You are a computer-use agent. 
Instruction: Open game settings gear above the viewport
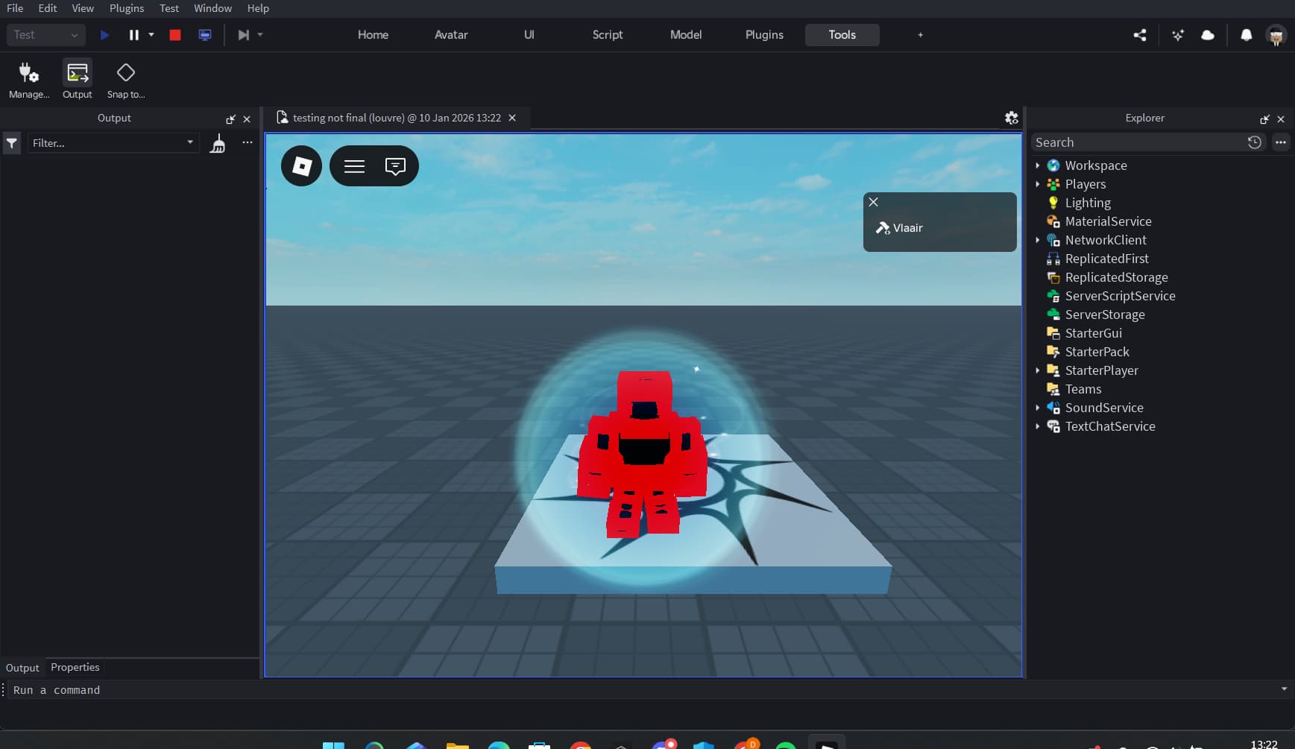pos(1012,117)
